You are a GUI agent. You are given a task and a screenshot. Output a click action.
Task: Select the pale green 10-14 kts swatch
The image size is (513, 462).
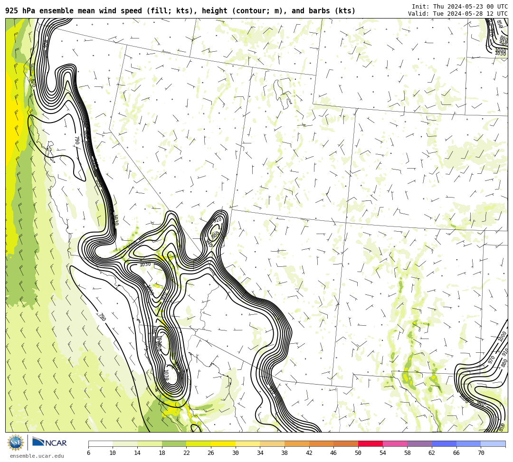click(x=125, y=443)
